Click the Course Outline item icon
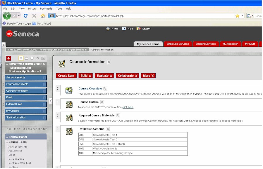 tap(69, 104)
